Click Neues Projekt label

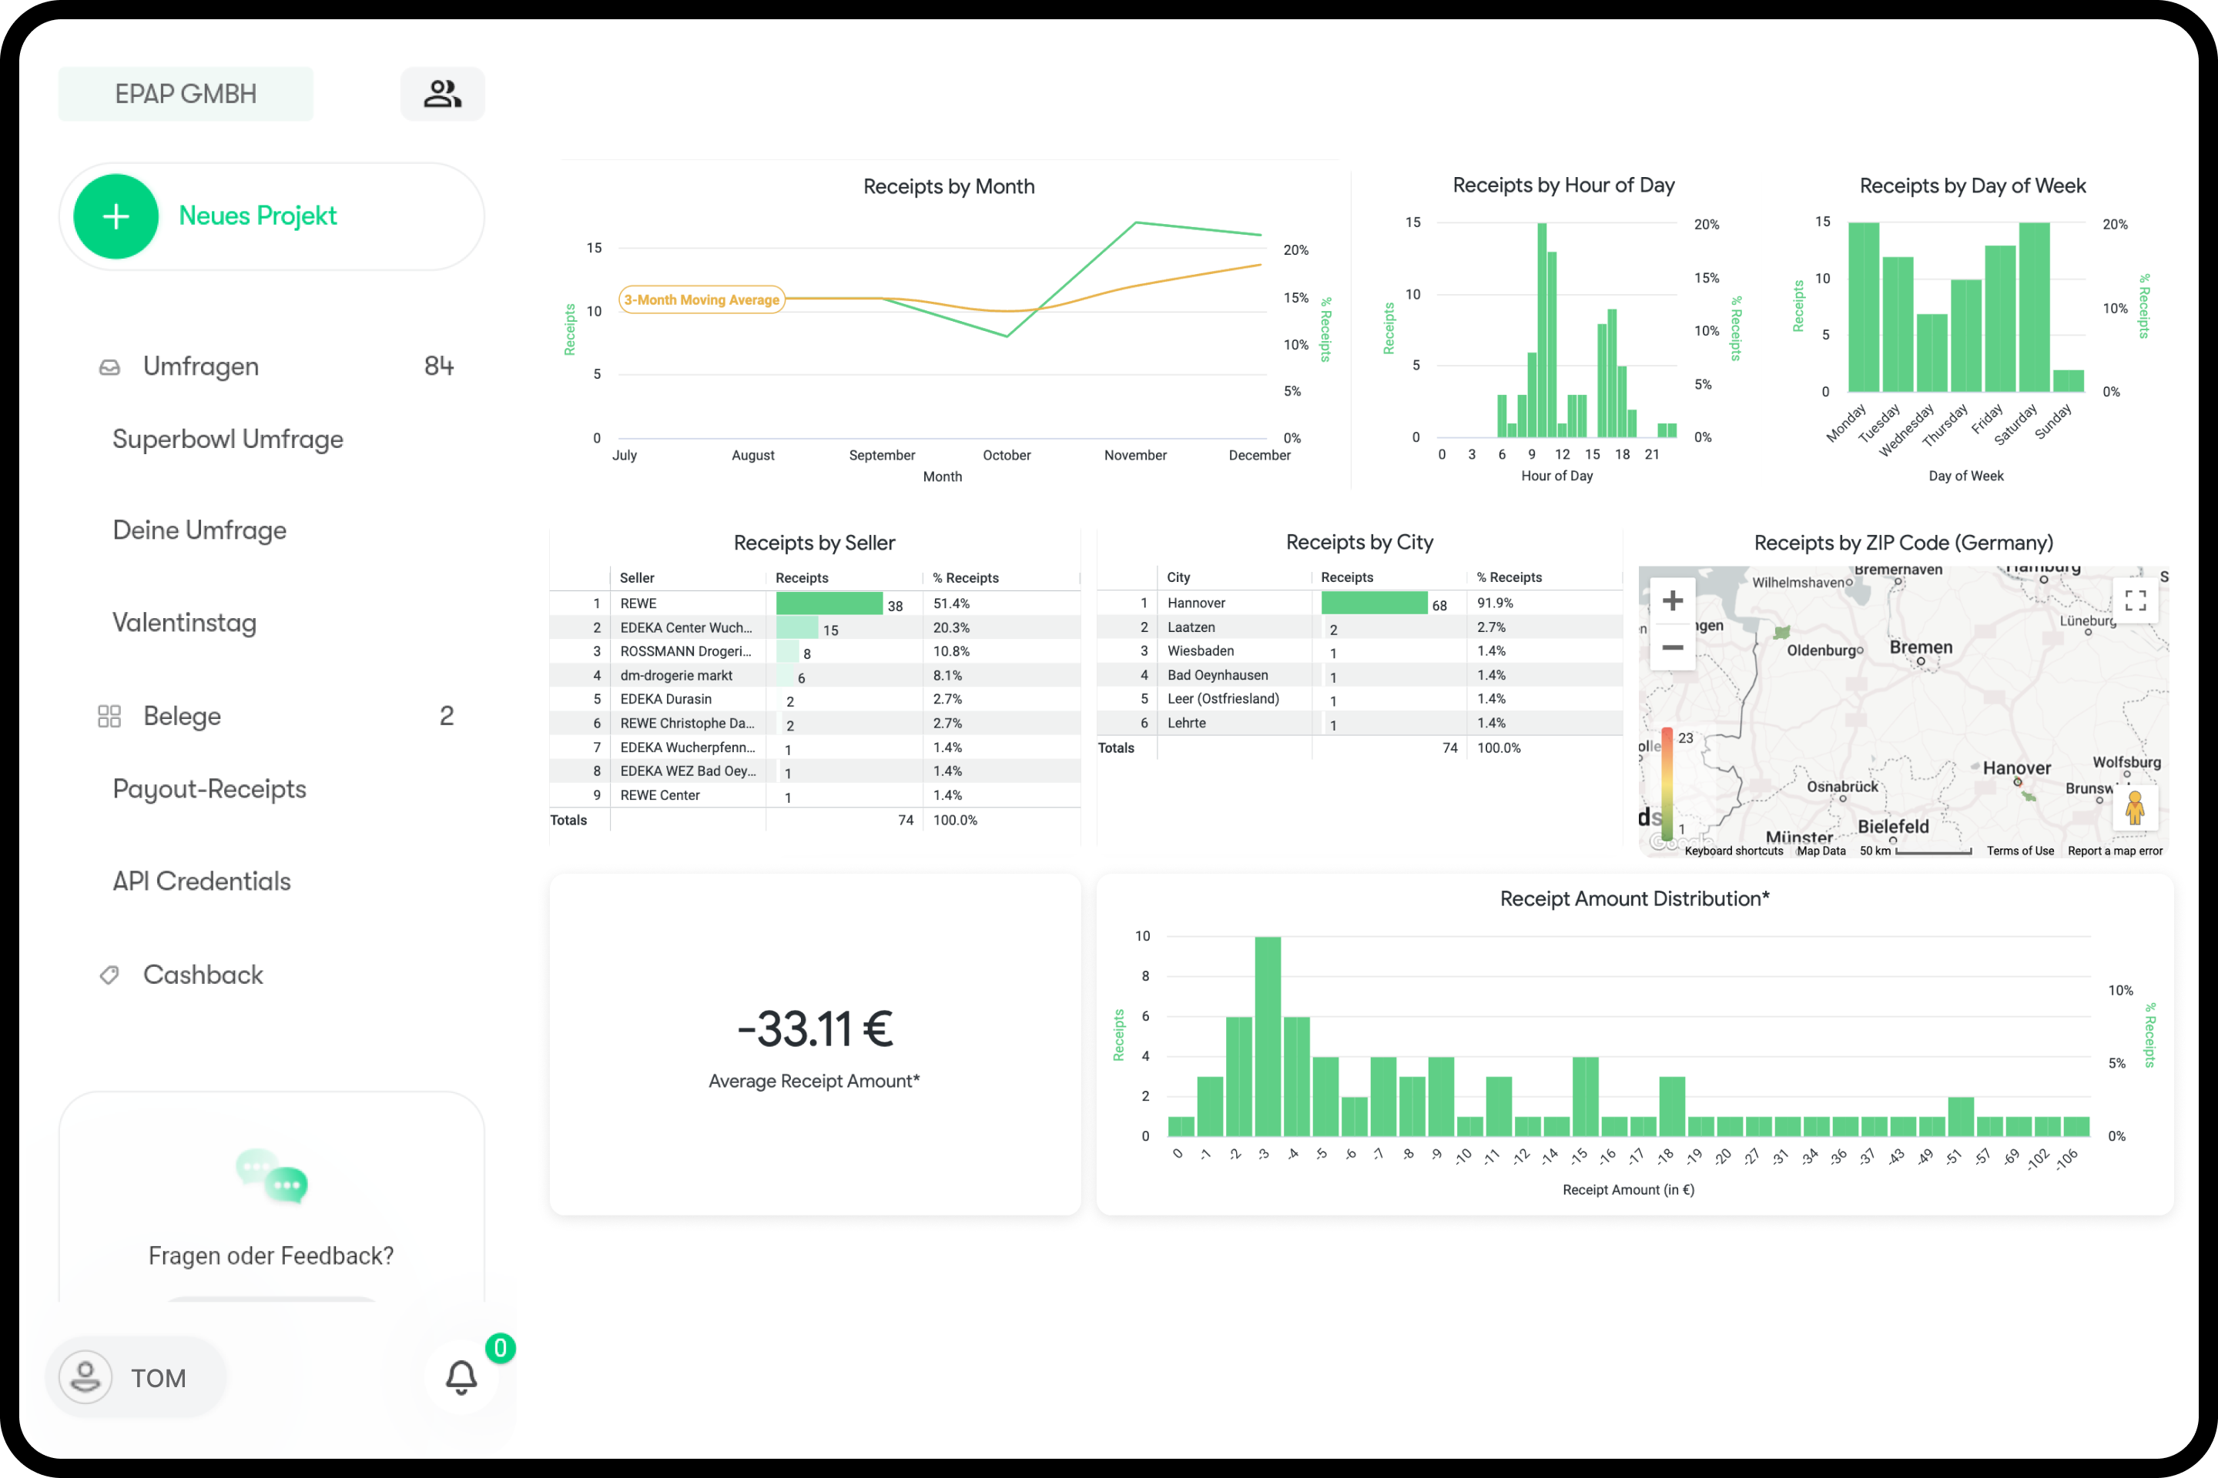click(257, 216)
